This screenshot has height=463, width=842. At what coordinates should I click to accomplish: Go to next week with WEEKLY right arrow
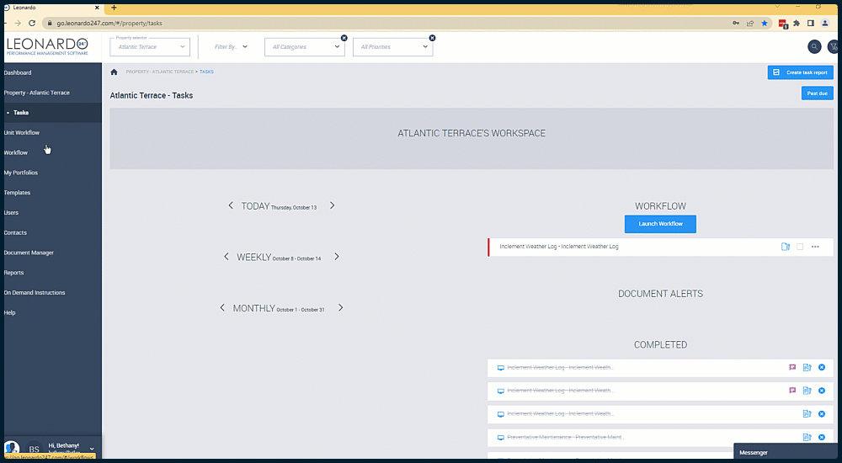click(x=337, y=257)
